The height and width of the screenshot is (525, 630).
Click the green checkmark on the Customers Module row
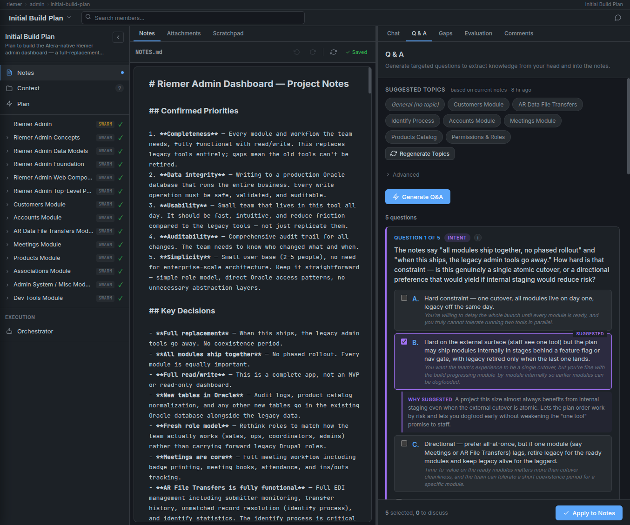click(x=121, y=205)
